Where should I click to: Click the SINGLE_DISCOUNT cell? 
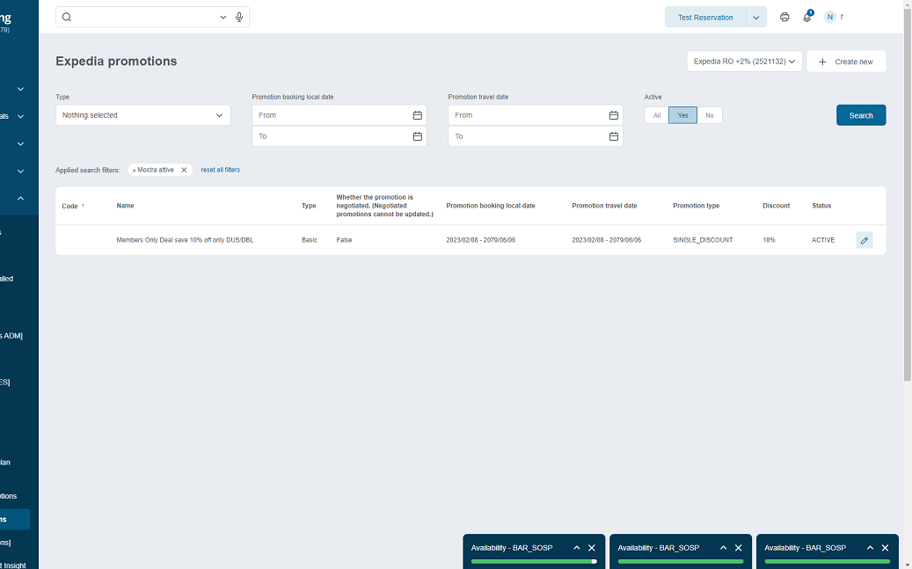(703, 240)
